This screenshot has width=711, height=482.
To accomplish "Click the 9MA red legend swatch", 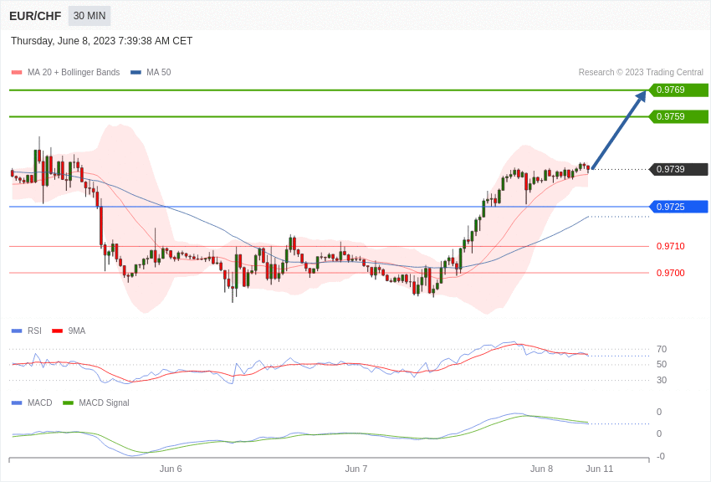I will [x=57, y=331].
